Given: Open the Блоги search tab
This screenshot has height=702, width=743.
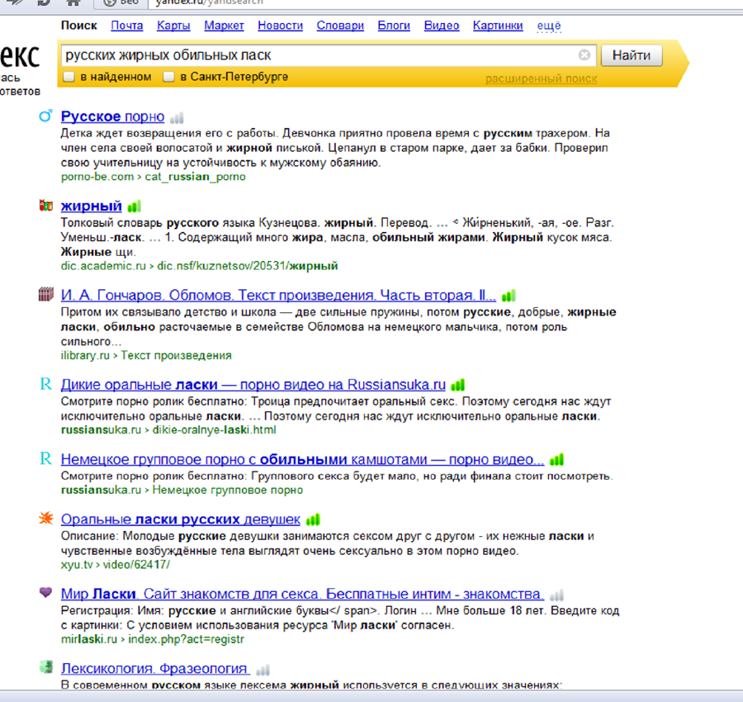Looking at the screenshot, I should pyautogui.click(x=394, y=26).
